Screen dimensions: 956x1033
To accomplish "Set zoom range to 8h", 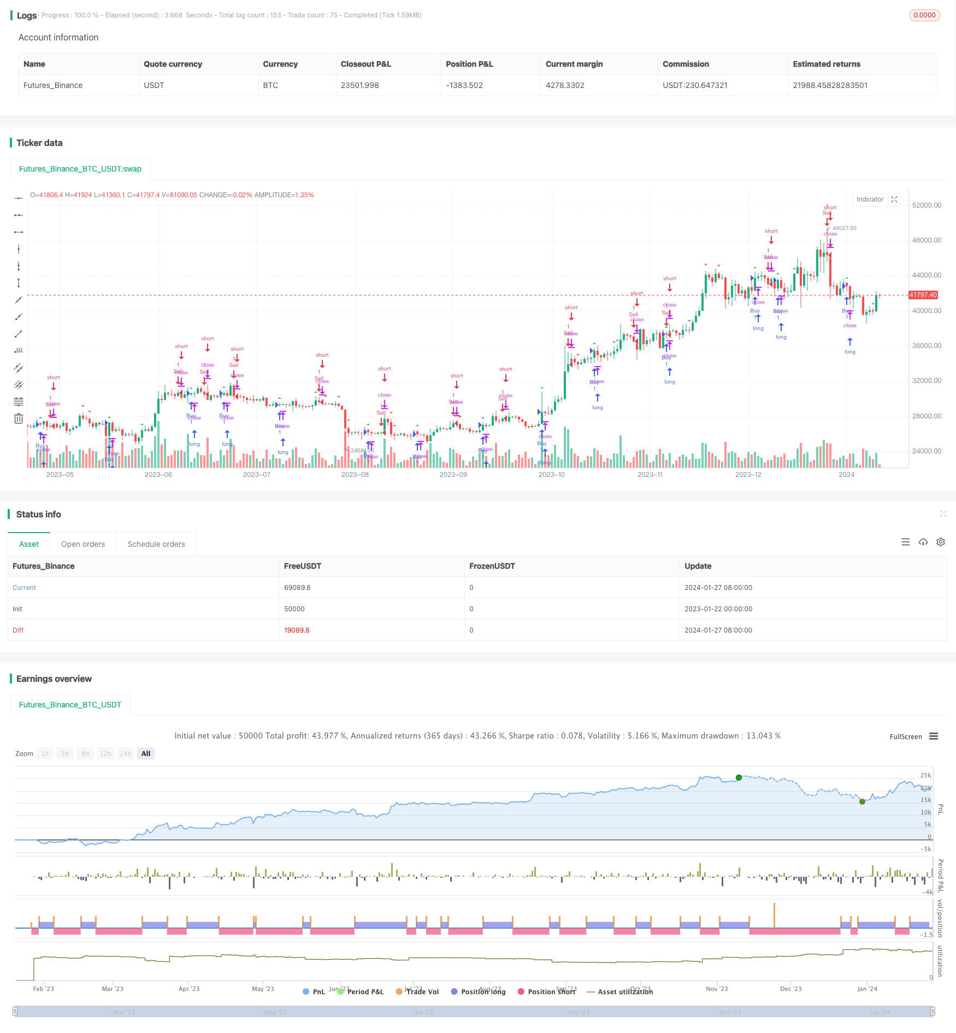I will (x=85, y=753).
